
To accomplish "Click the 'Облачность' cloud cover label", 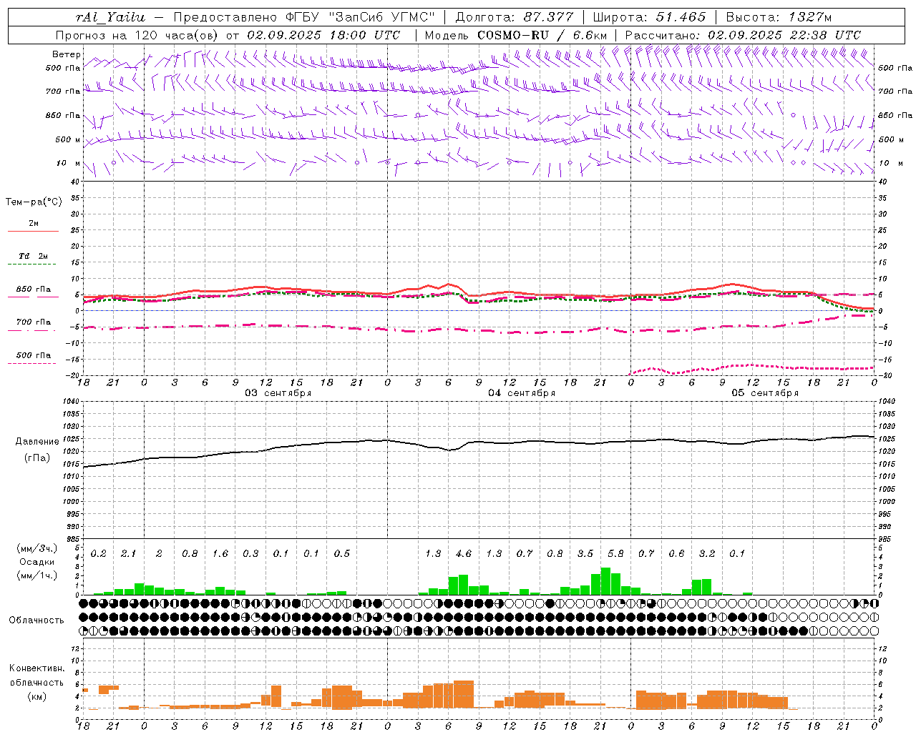I will pos(36,620).
